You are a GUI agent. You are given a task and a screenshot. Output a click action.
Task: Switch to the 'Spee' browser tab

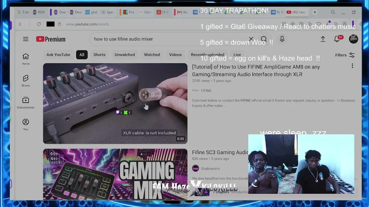[x=108, y=12]
